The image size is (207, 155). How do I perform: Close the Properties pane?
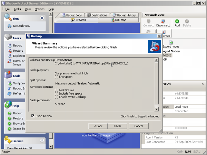click(x=203, y=84)
